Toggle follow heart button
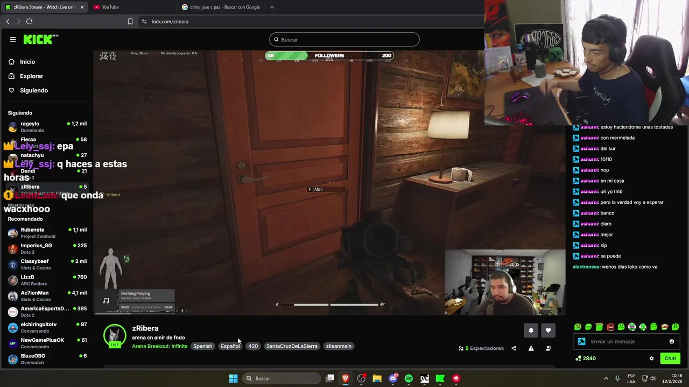 548,331
